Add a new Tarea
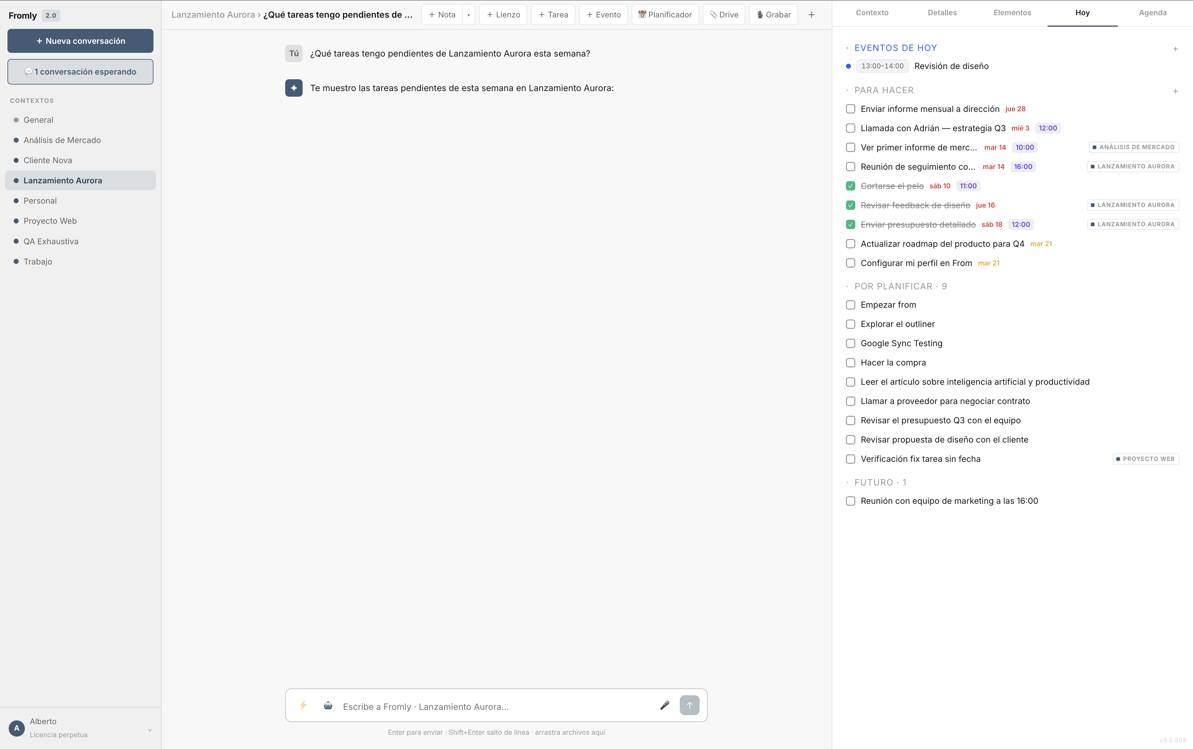1193x749 pixels. [x=553, y=15]
